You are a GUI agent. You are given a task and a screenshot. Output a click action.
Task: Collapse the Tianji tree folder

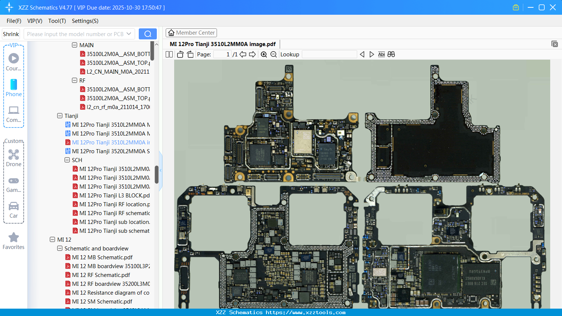pos(60,116)
